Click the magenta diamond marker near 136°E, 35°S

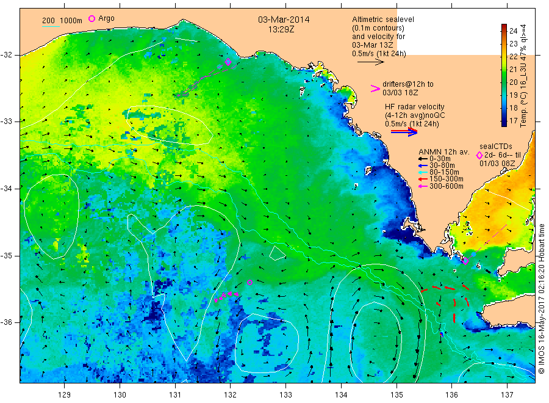465,261
